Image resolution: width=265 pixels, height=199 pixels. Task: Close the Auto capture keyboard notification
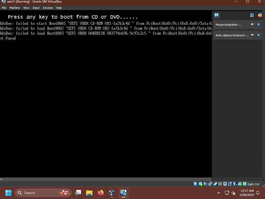tap(259, 35)
